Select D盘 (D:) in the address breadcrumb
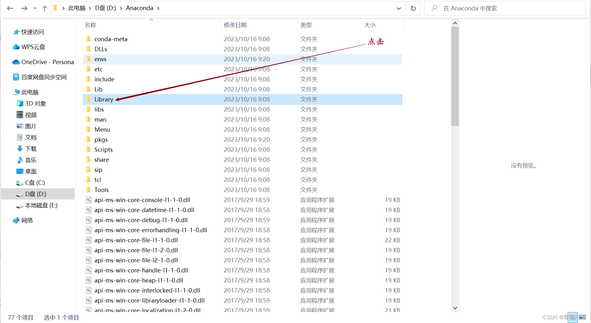Screen dimensions: 591x323 [x=106, y=8]
